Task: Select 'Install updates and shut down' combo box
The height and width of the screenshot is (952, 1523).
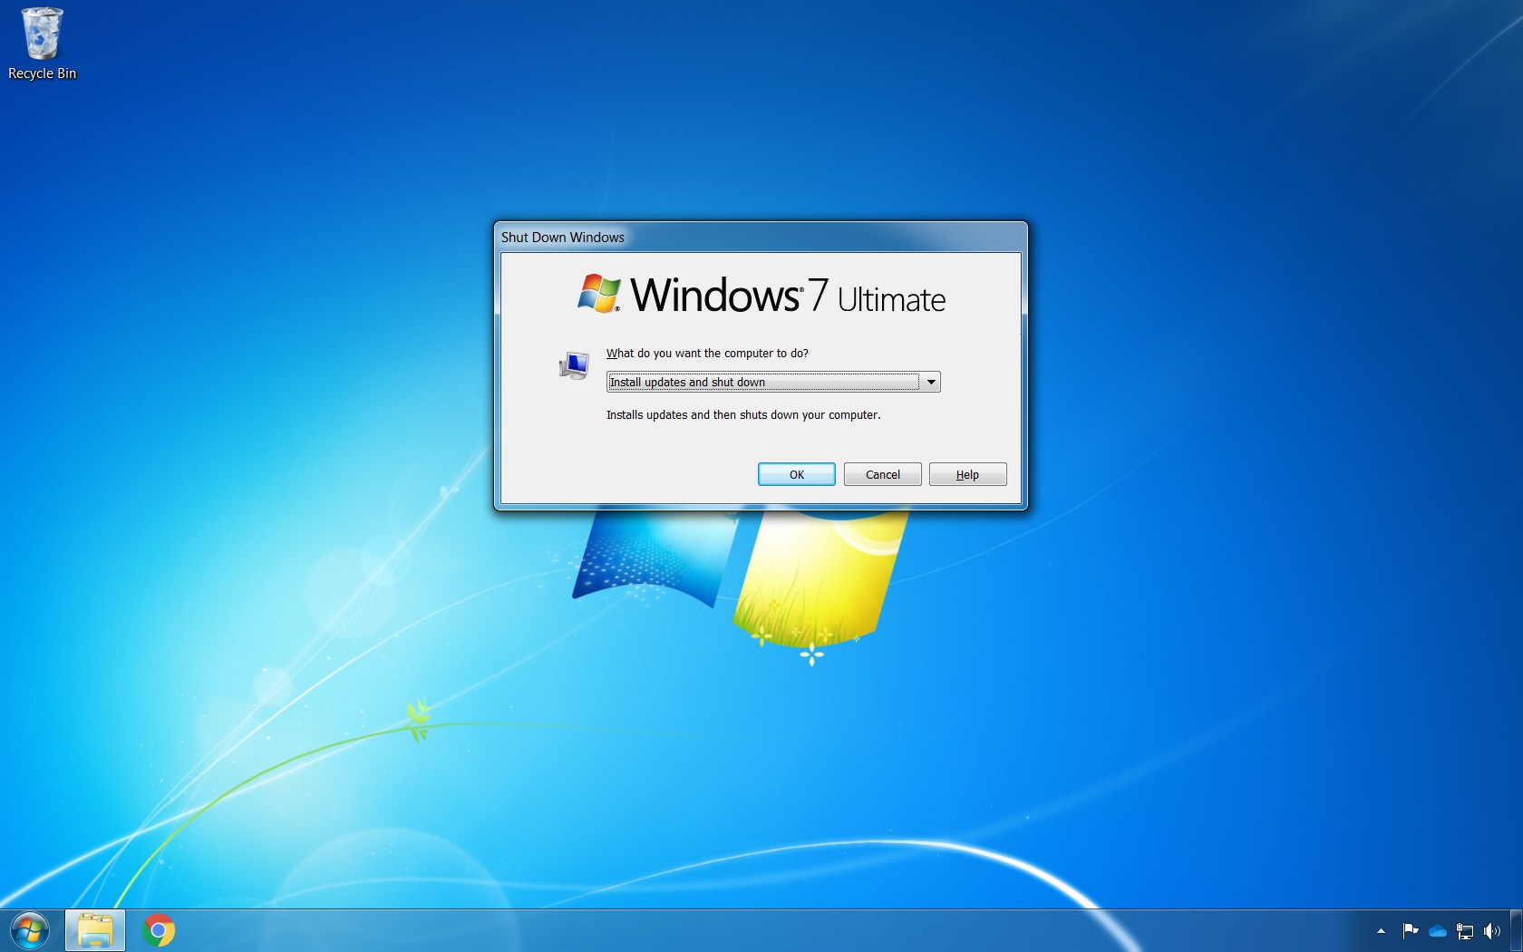Action: [773, 382]
